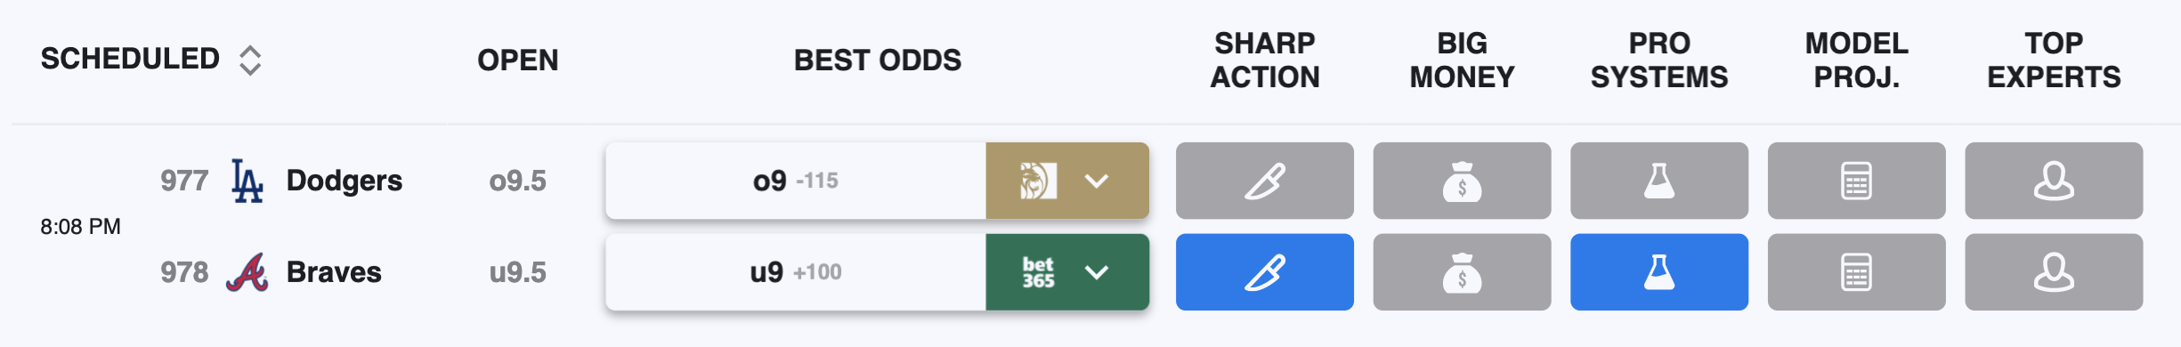Screen dimensions: 2181x347
Task: Open the Braves team link
Action: (x=334, y=272)
